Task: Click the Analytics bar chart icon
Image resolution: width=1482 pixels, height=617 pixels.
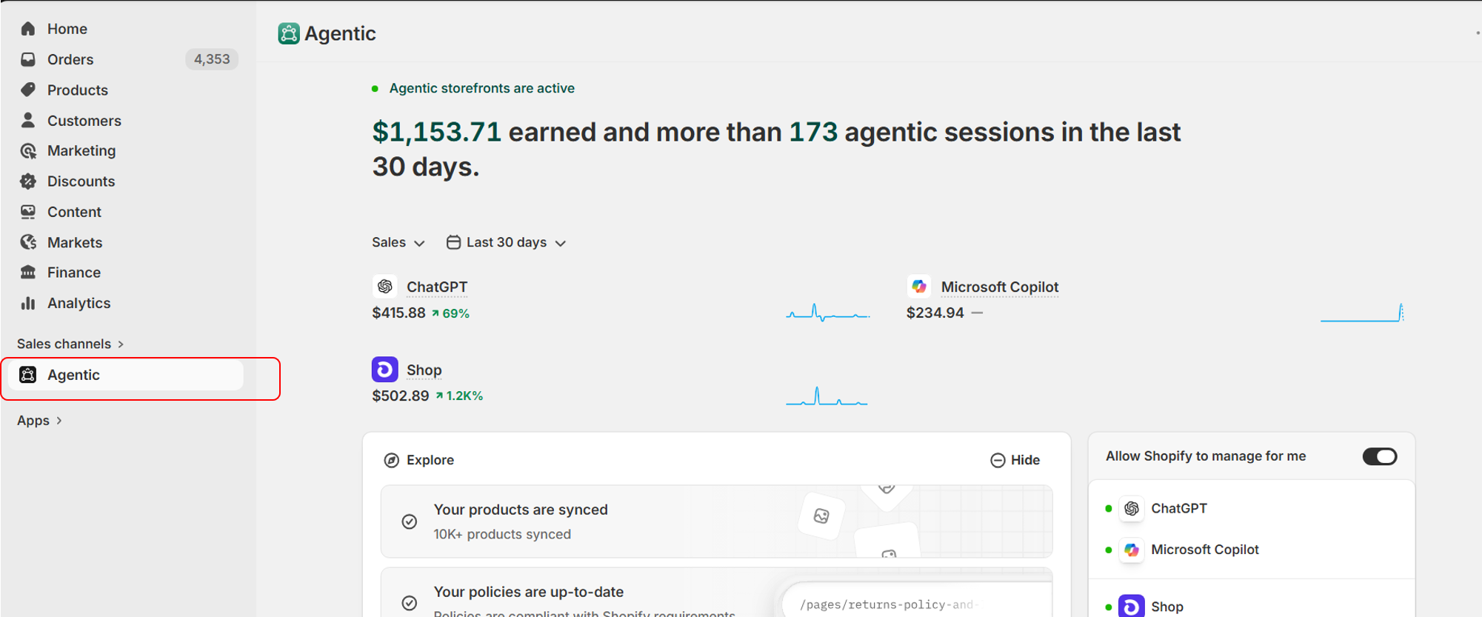Action: [28, 303]
